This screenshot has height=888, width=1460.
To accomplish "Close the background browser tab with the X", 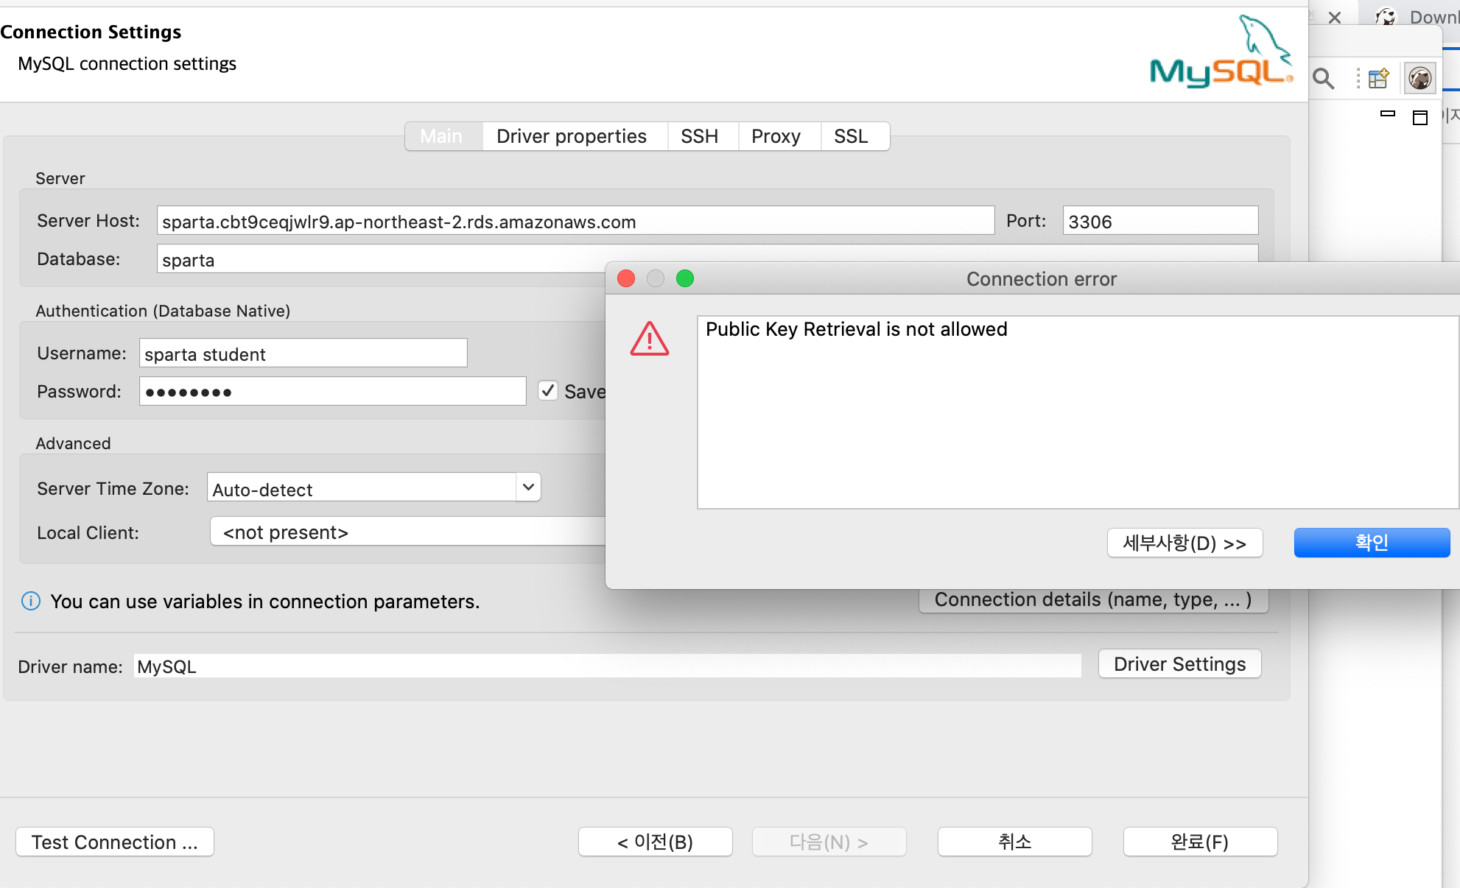I will click(1335, 18).
